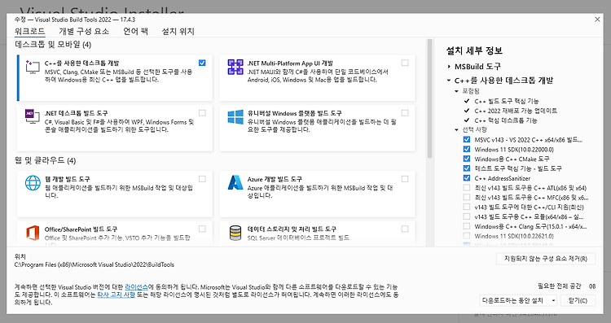The height and width of the screenshot is (323, 611).
Task: Click the C++ 핵심 데스크톱 기능 item
Action: (x=506, y=120)
